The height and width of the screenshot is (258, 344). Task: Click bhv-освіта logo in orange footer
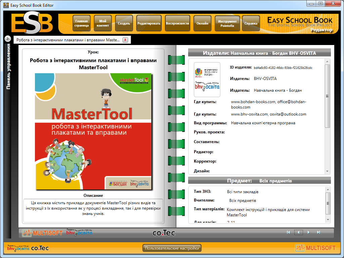coord(18,248)
